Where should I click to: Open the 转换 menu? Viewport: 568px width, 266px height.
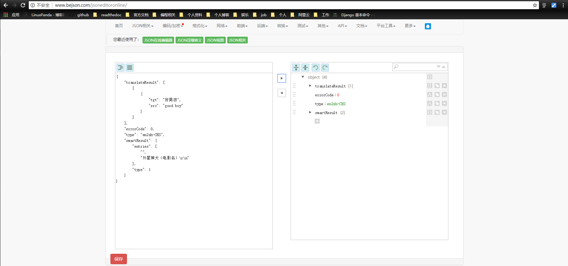coord(283,26)
